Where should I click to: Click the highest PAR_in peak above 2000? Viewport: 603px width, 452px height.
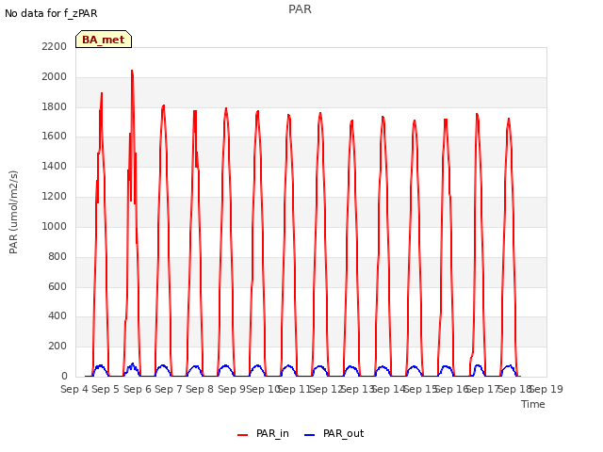pos(132,71)
